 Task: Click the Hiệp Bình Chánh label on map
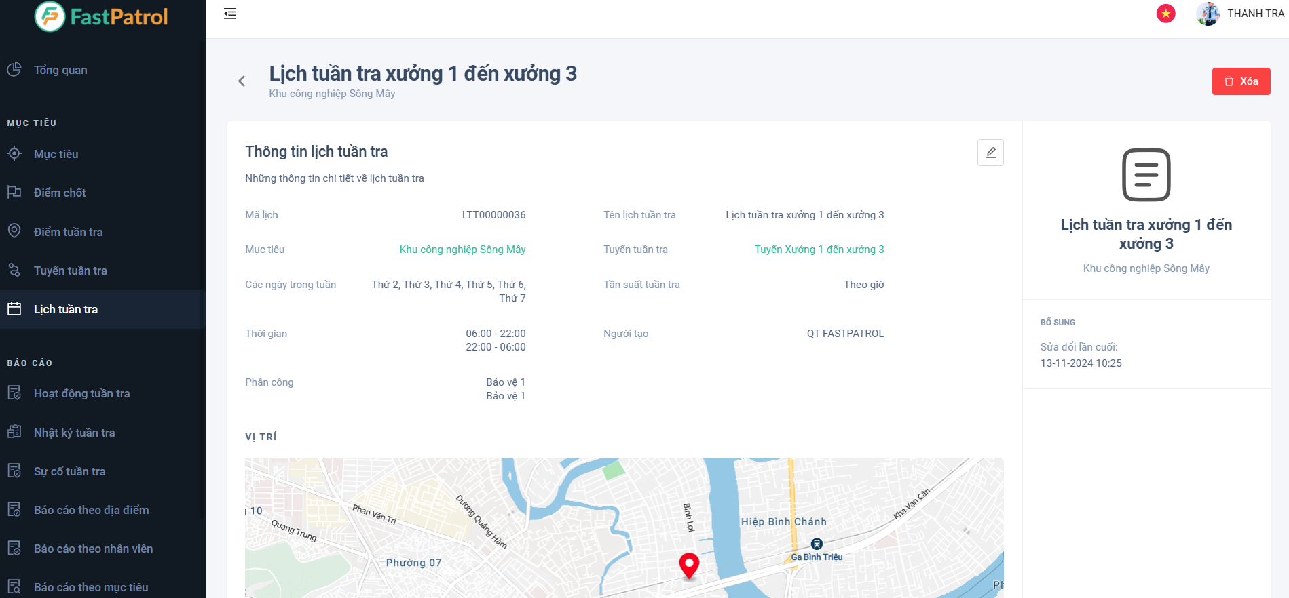[x=784, y=522]
